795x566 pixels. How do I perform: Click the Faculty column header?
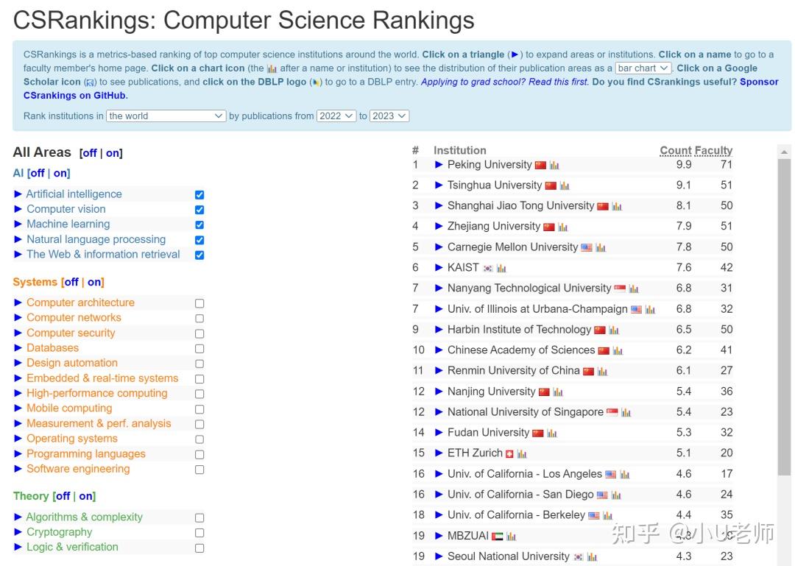pyautogui.click(x=713, y=151)
